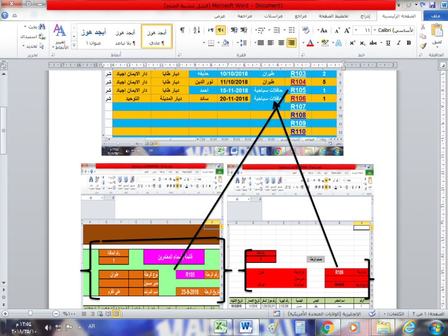Click the zoom slider handle
This screenshot has height=336, width=448.
(30, 314)
